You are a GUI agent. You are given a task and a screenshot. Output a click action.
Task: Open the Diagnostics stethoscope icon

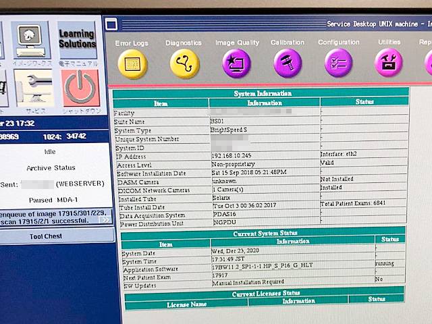point(184,63)
